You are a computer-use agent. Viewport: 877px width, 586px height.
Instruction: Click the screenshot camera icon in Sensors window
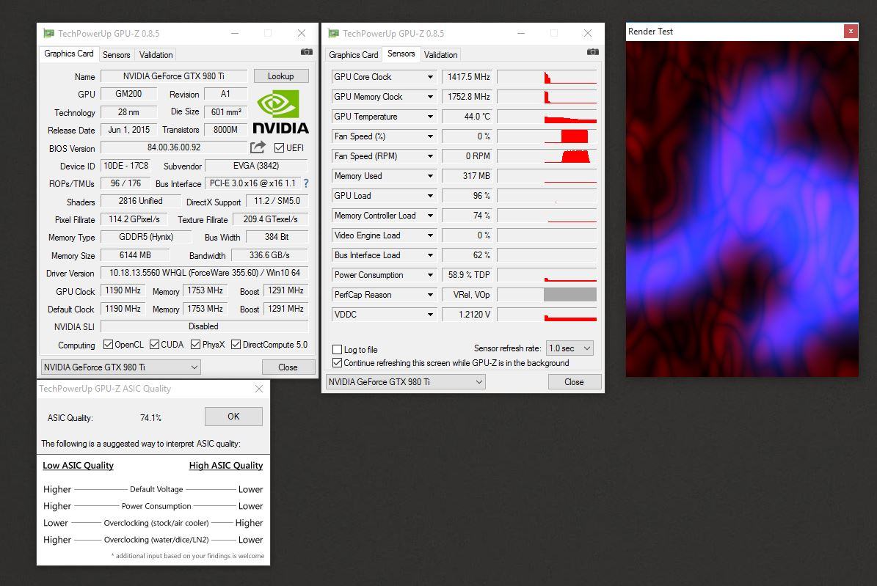(593, 52)
